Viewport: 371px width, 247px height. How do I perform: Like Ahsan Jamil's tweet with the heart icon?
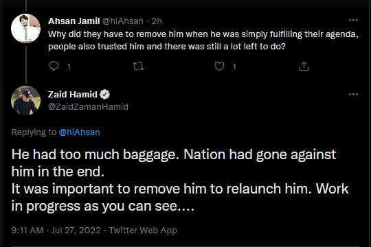pos(219,66)
